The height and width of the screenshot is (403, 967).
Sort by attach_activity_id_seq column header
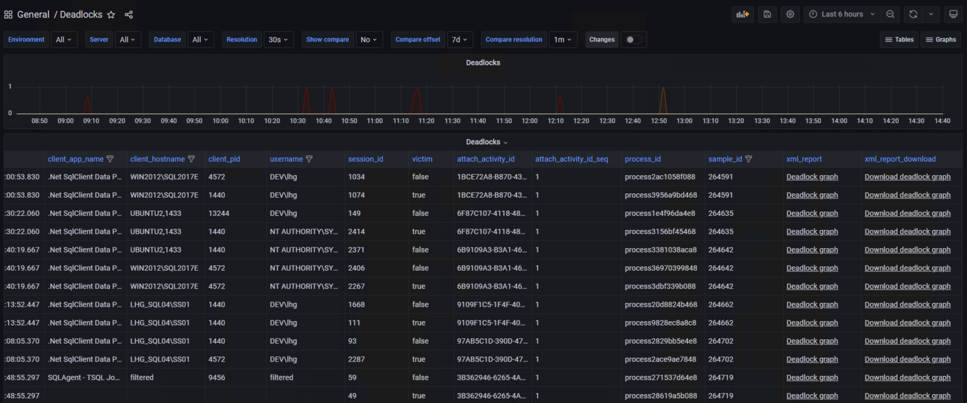(572, 159)
